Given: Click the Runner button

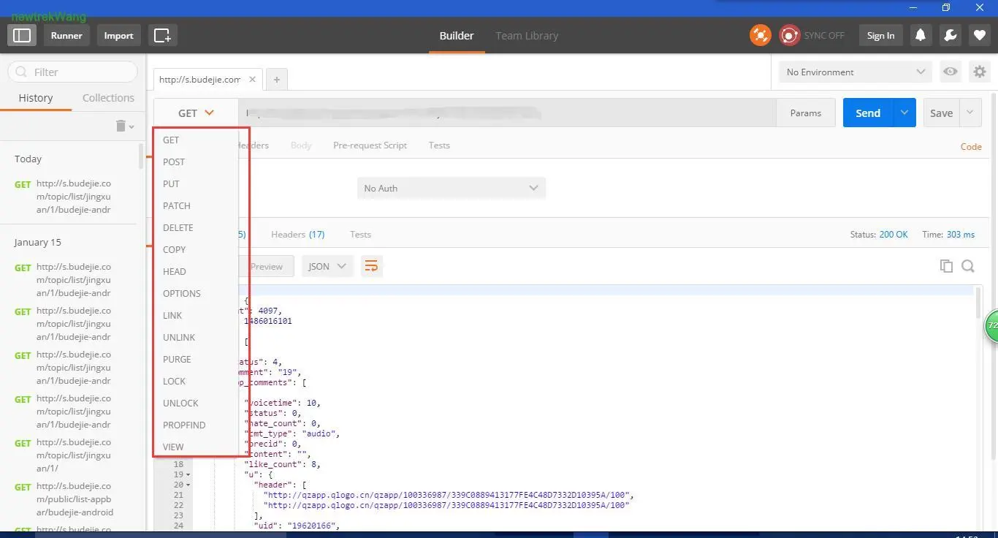Looking at the screenshot, I should tap(66, 35).
